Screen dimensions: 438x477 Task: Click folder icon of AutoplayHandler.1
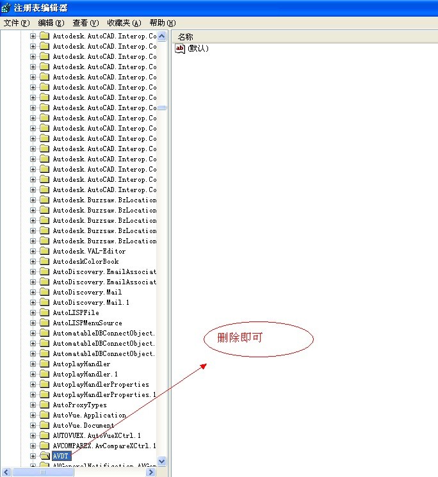pyautogui.click(x=45, y=374)
